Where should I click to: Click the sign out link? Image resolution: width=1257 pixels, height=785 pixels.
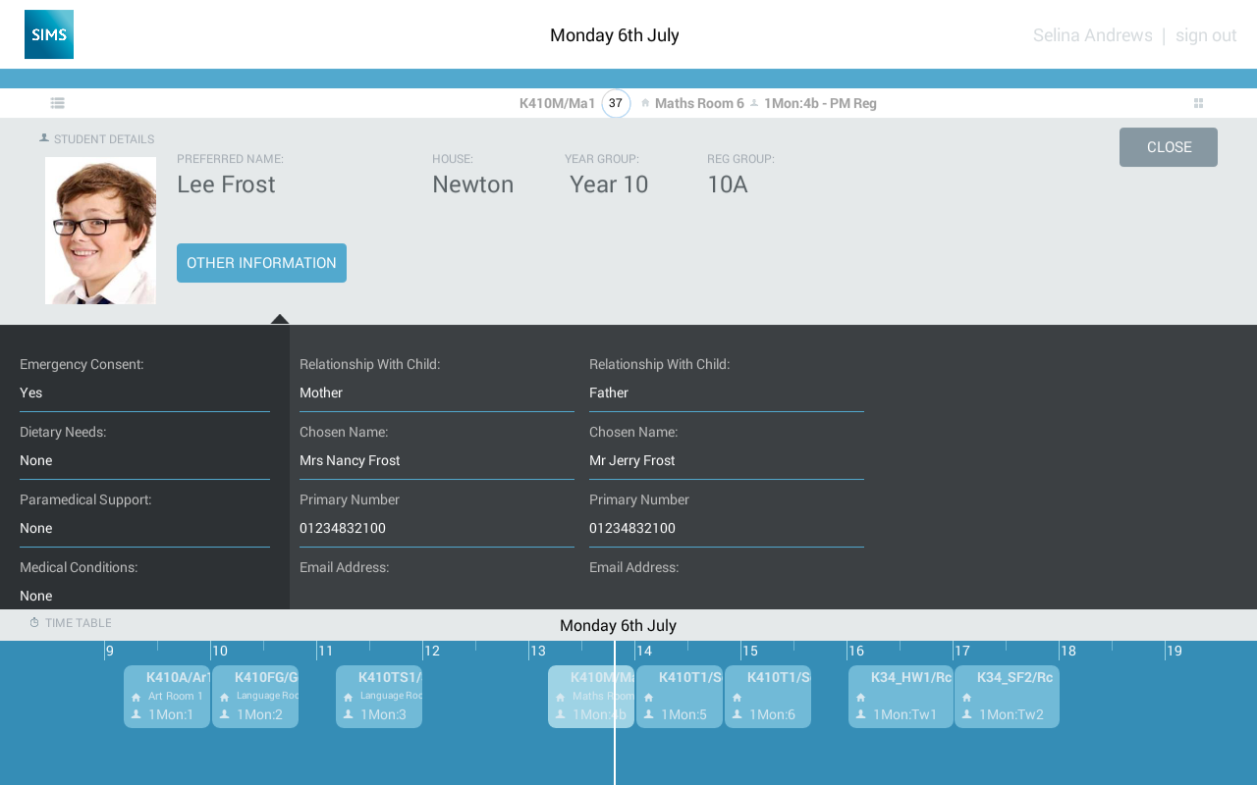(x=1206, y=35)
